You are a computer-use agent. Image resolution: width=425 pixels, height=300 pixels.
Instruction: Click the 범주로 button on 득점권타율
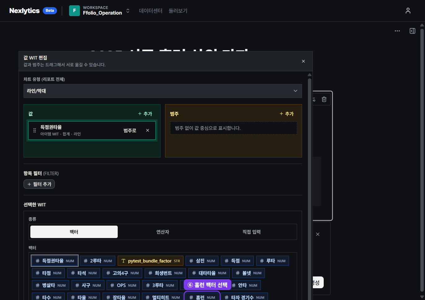(x=130, y=130)
